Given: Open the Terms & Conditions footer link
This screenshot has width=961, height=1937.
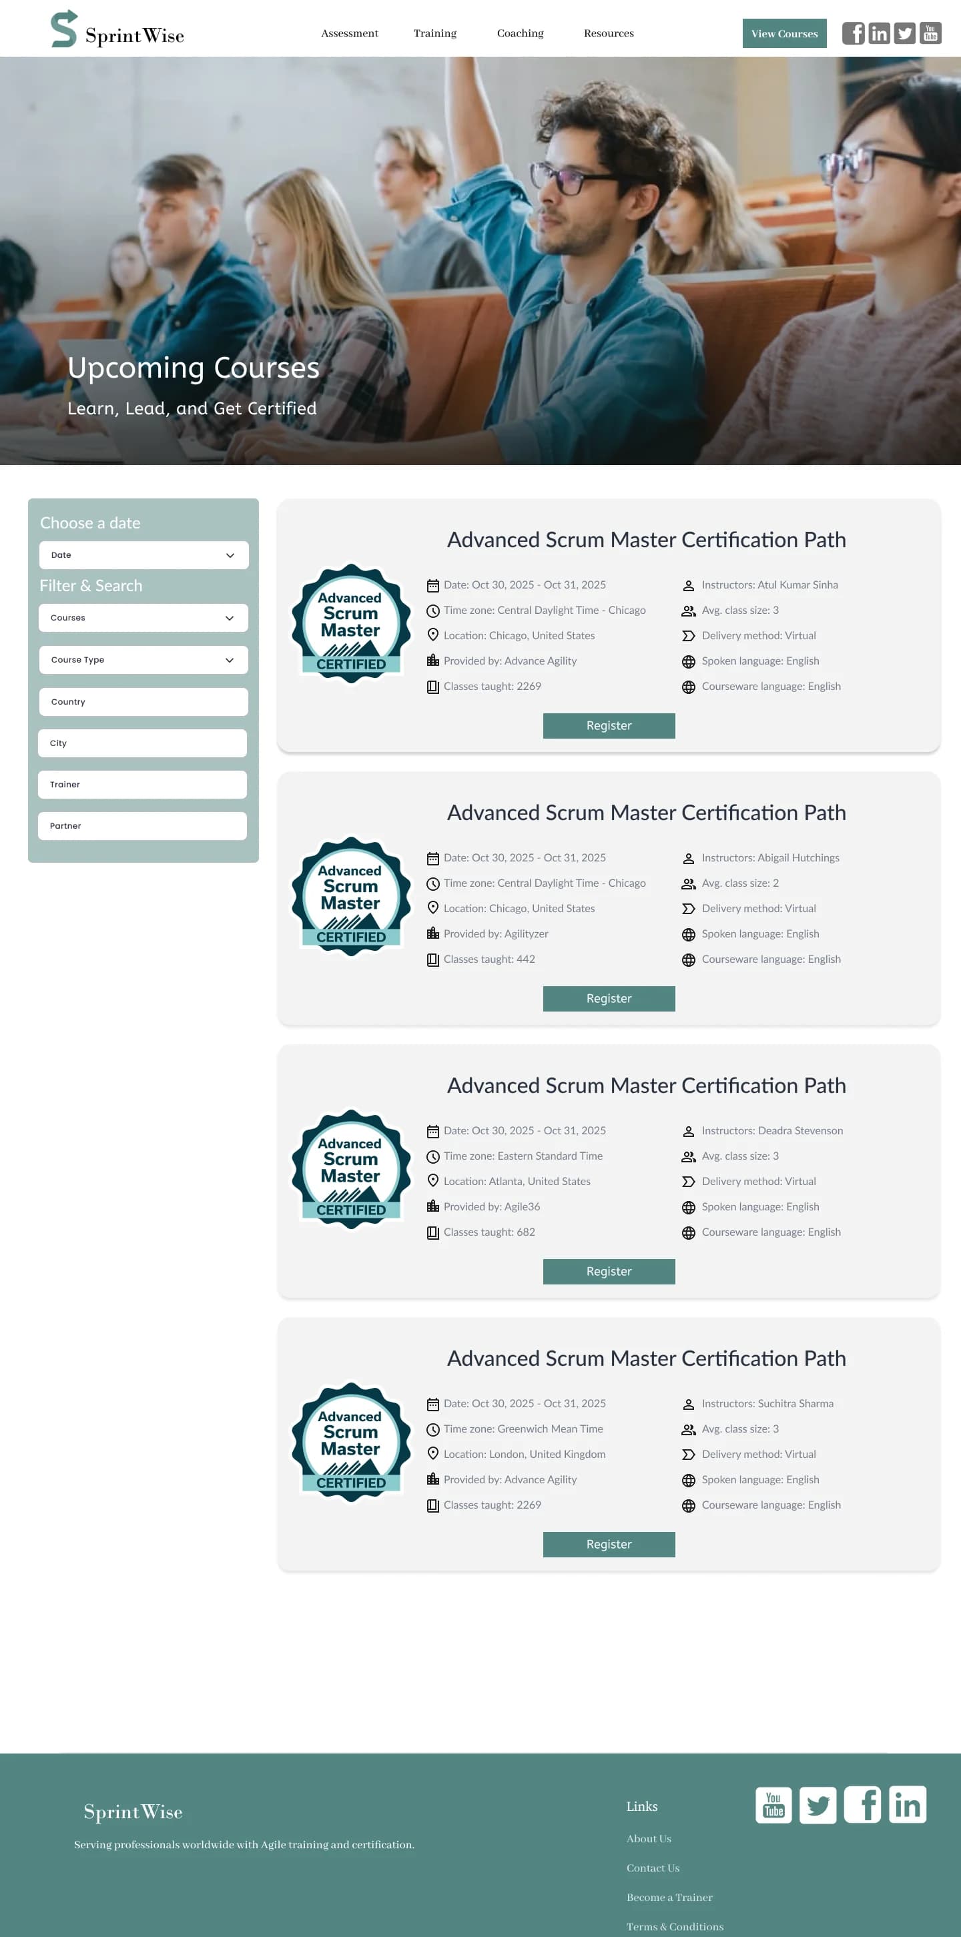Looking at the screenshot, I should pyautogui.click(x=675, y=1926).
